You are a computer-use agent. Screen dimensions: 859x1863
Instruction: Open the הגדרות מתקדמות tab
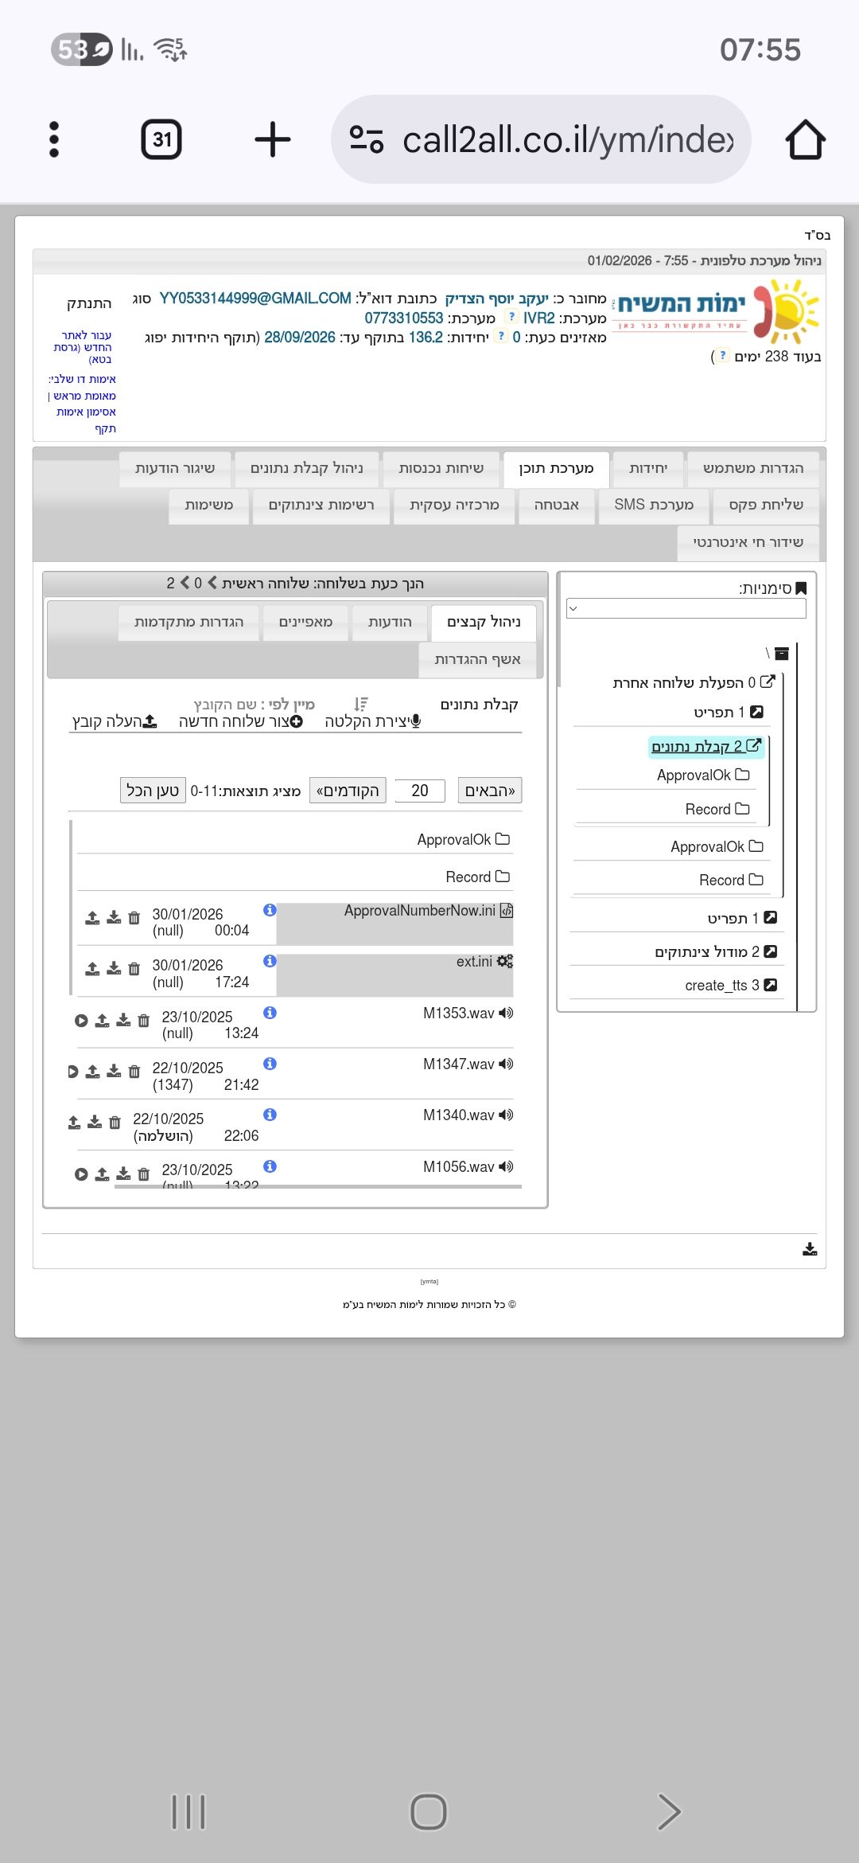click(x=189, y=622)
